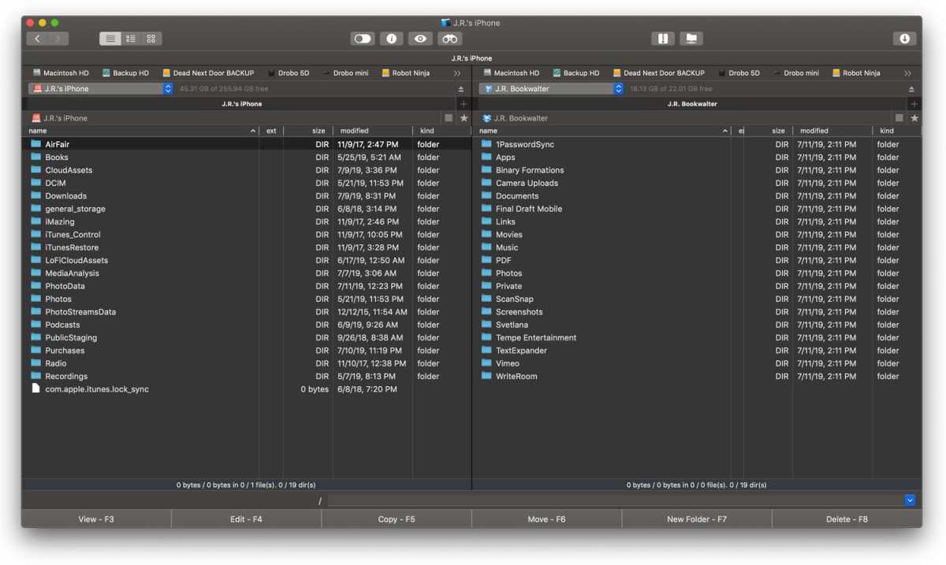The width and height of the screenshot is (946, 565).
Task: Toggle hidden files switch in toolbar
Action: tap(363, 39)
